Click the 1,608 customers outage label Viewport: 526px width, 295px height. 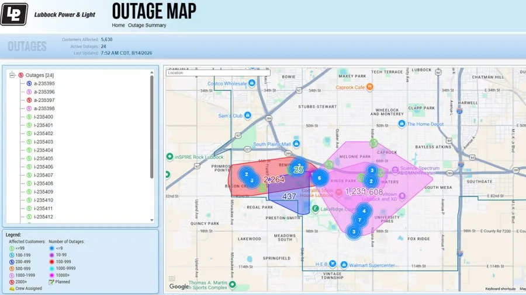click(x=373, y=192)
